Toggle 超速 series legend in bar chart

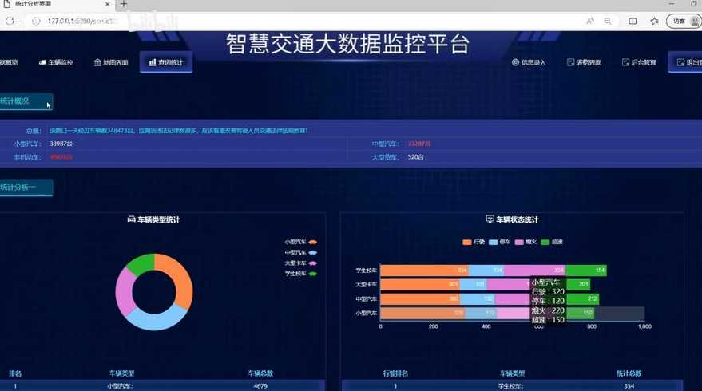tap(552, 242)
